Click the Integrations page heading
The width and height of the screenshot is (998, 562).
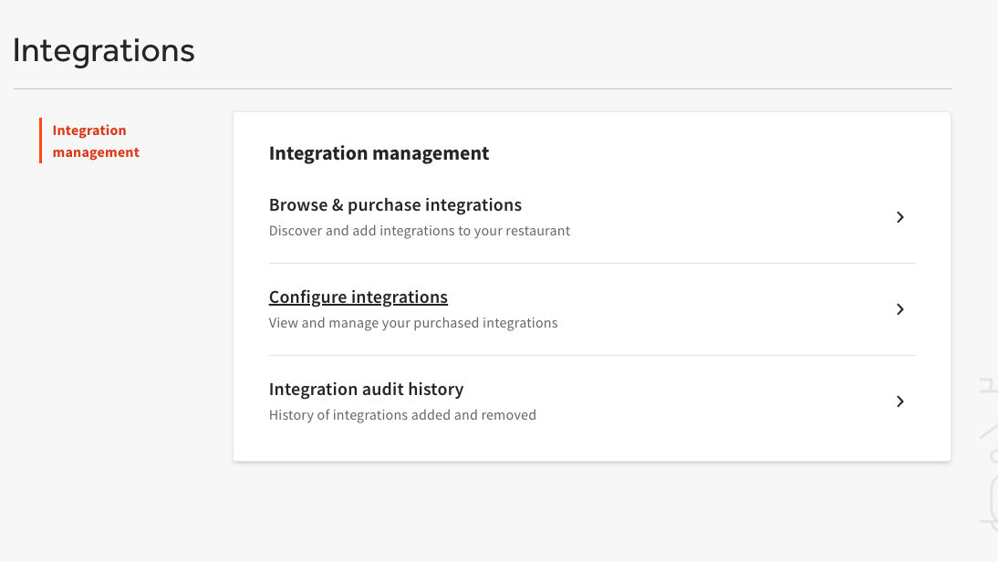tap(104, 50)
